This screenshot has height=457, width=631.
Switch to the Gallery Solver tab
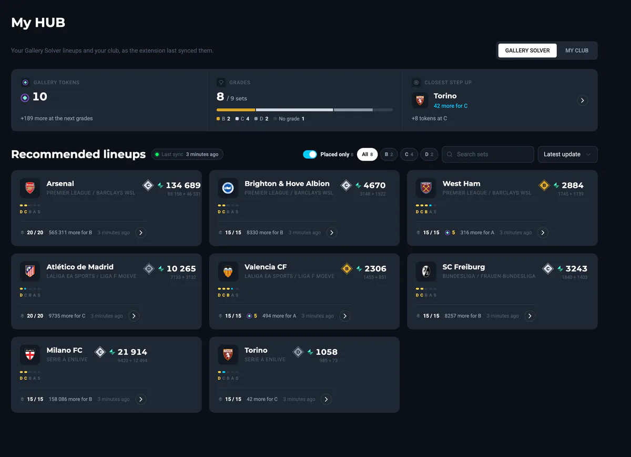527,51
